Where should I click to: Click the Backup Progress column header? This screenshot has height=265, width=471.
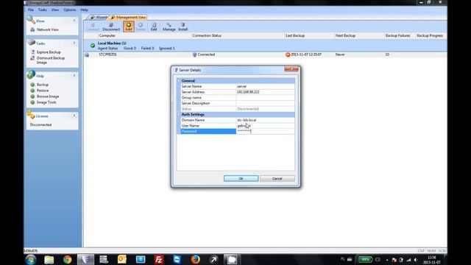(x=431, y=36)
